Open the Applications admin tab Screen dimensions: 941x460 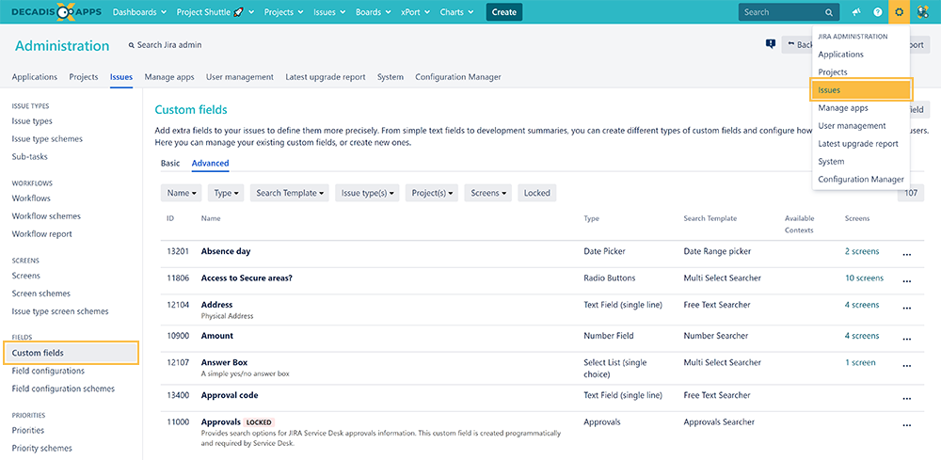point(35,77)
